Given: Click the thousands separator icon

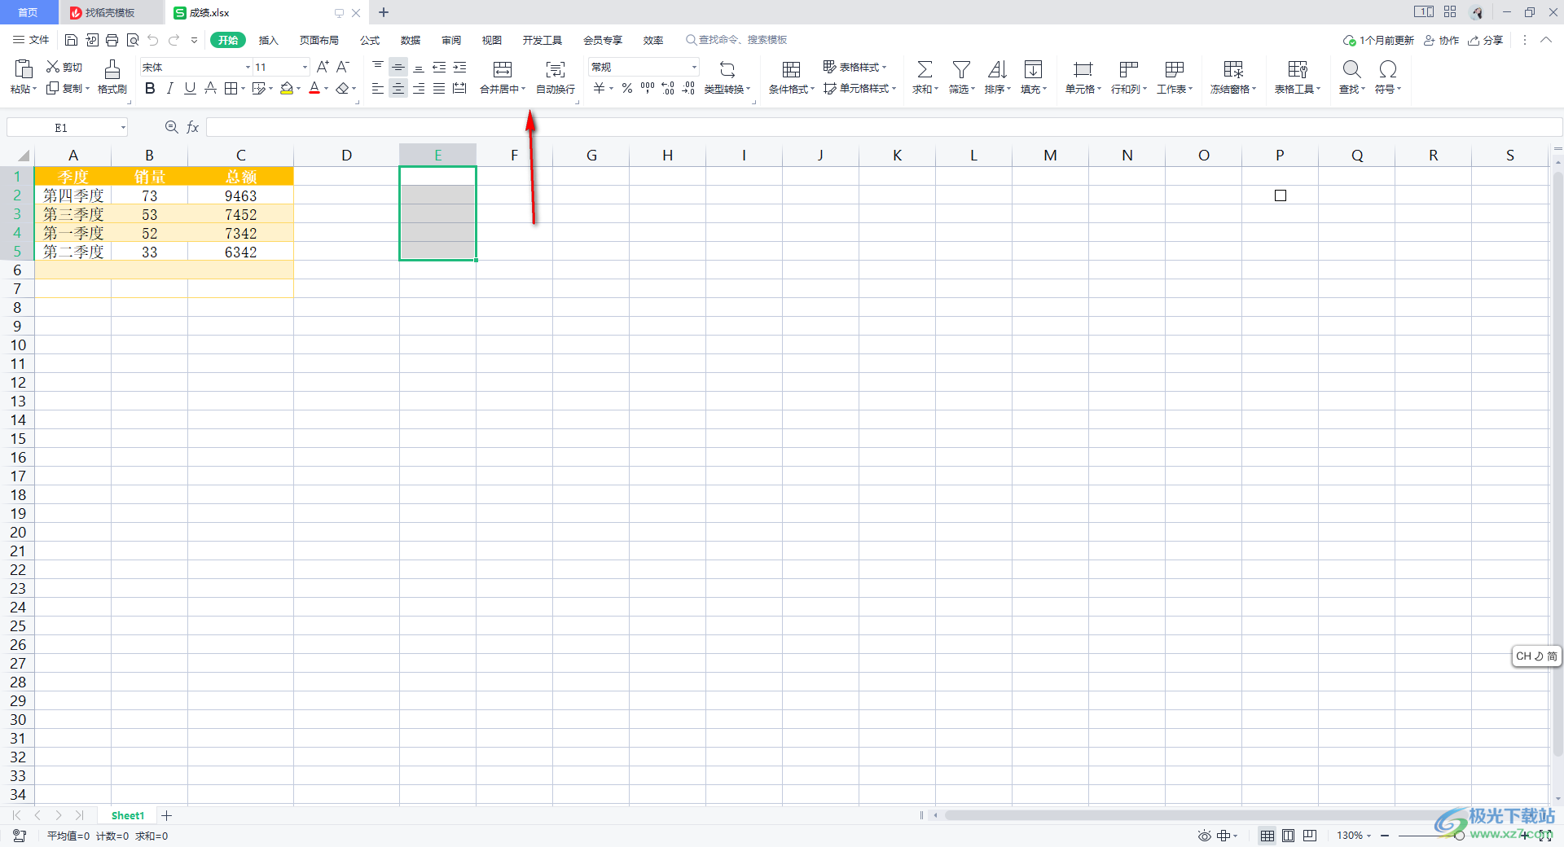Looking at the screenshot, I should coord(648,88).
